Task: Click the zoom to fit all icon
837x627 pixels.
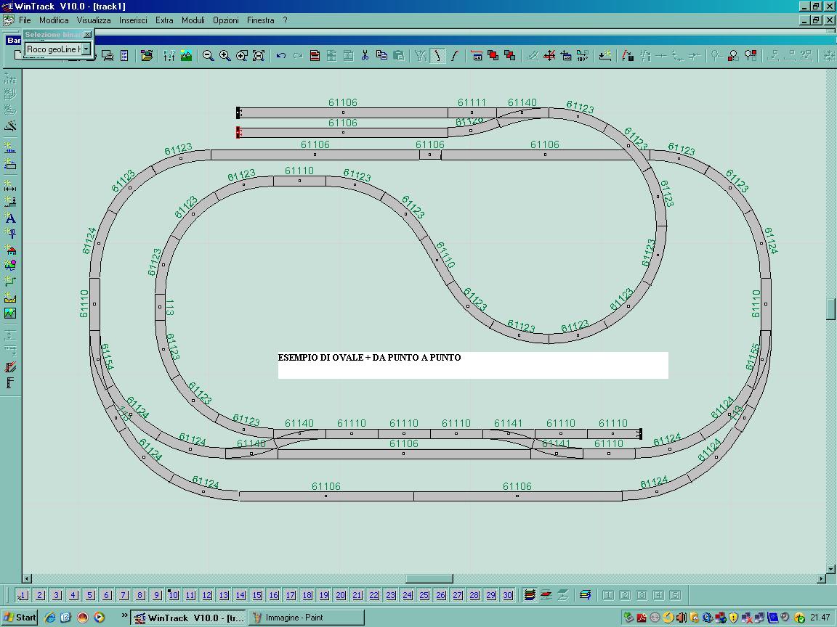Action: pyautogui.click(x=259, y=55)
